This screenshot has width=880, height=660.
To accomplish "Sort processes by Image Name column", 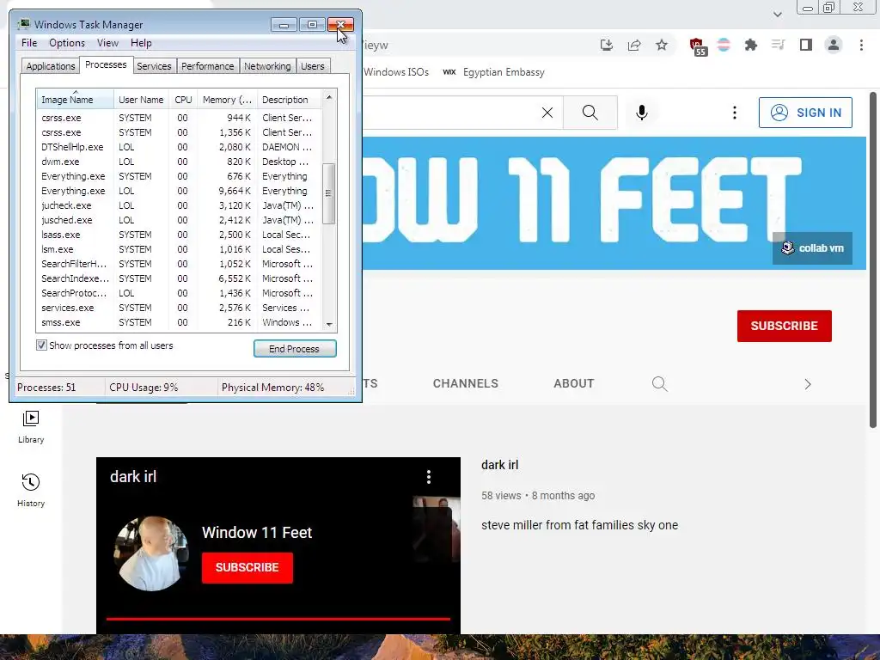I will (x=76, y=100).
